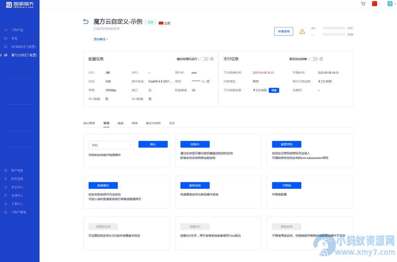Click the orange warning triangle icon
The width and height of the screenshot is (397, 262).
point(302,31)
